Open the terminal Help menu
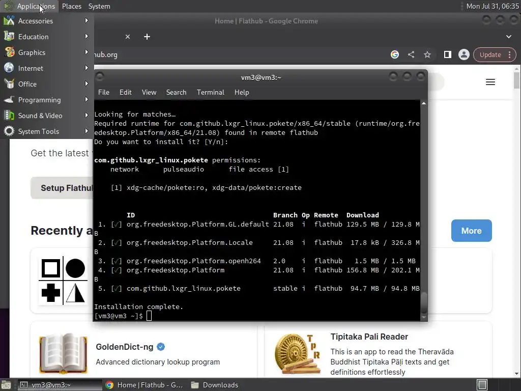The image size is (521, 391). point(242,93)
